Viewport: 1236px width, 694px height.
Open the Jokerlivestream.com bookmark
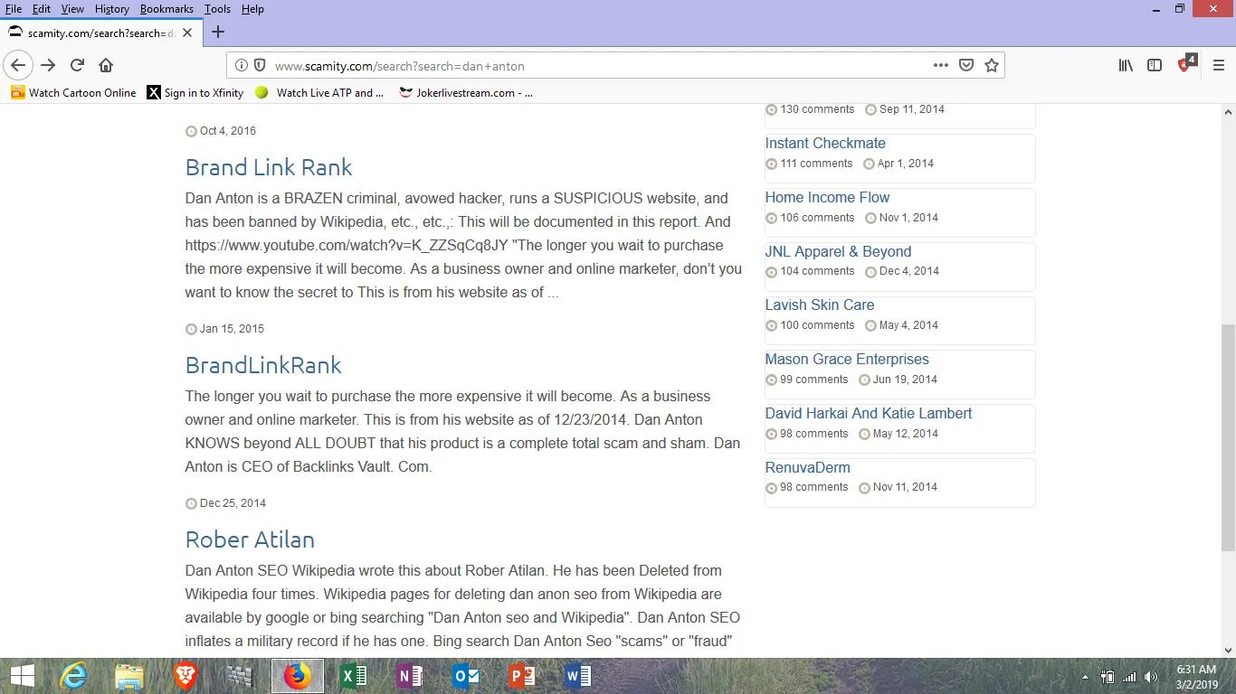[466, 92]
